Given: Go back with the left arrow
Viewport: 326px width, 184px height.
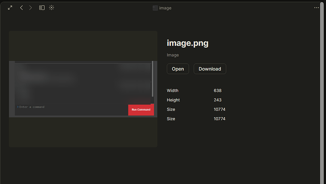Looking at the screenshot, I should (x=21, y=8).
